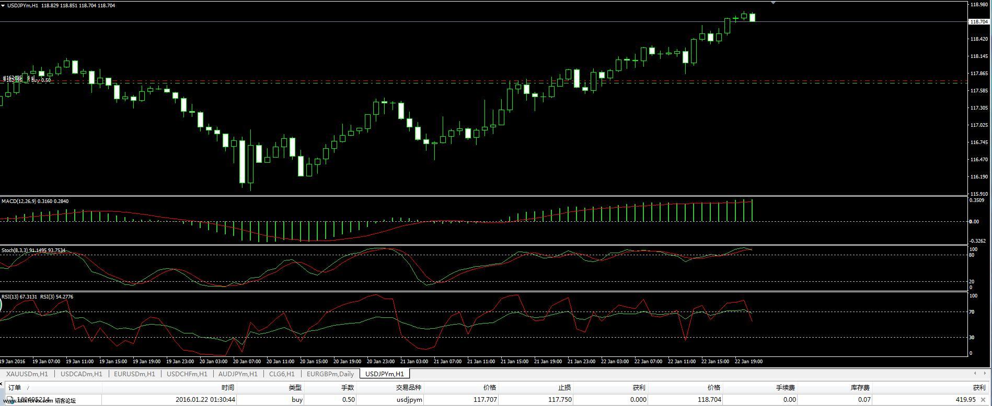Click the active USDJPYm,H1 tab
992x406 pixels.
point(385,374)
